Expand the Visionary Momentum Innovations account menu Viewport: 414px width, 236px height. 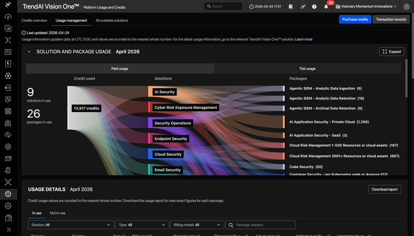pos(366,7)
